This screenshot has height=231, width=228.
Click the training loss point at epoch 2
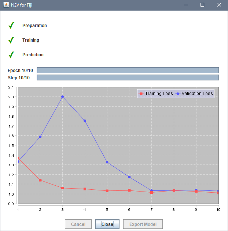(40, 180)
